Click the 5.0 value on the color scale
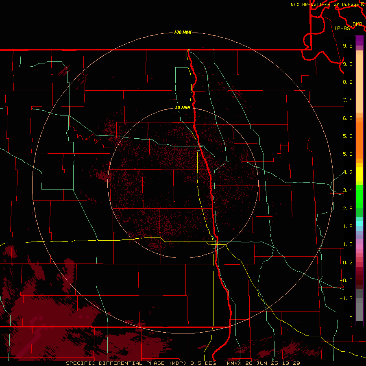 coord(348,154)
